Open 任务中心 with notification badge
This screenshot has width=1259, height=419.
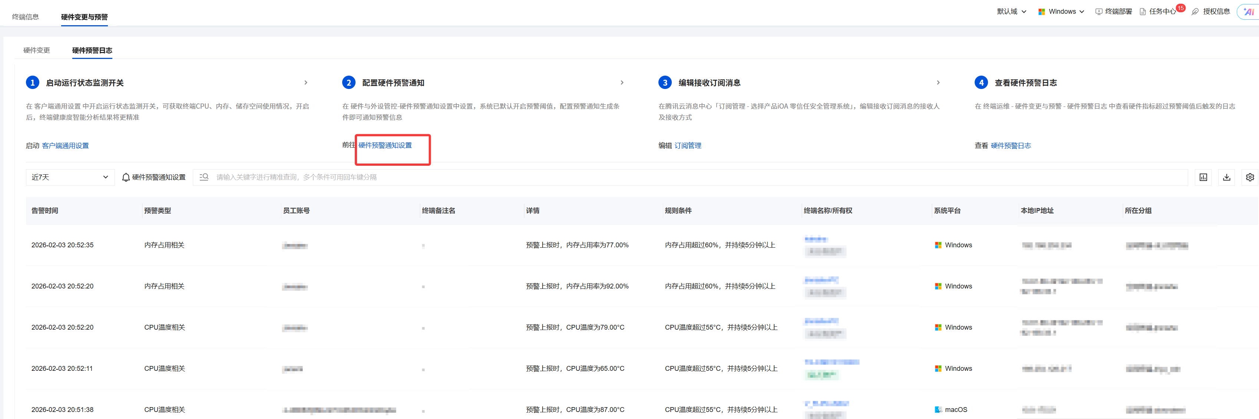click(1162, 12)
